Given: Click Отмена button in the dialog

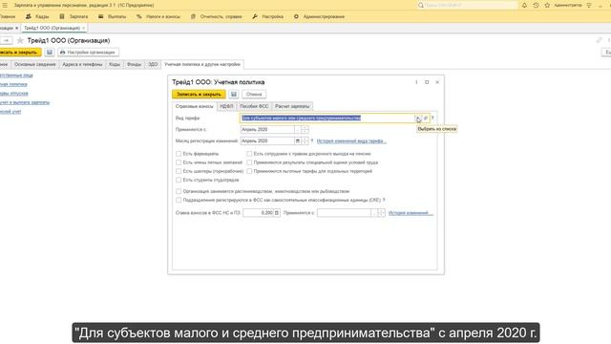Looking at the screenshot, I should tap(254, 94).
